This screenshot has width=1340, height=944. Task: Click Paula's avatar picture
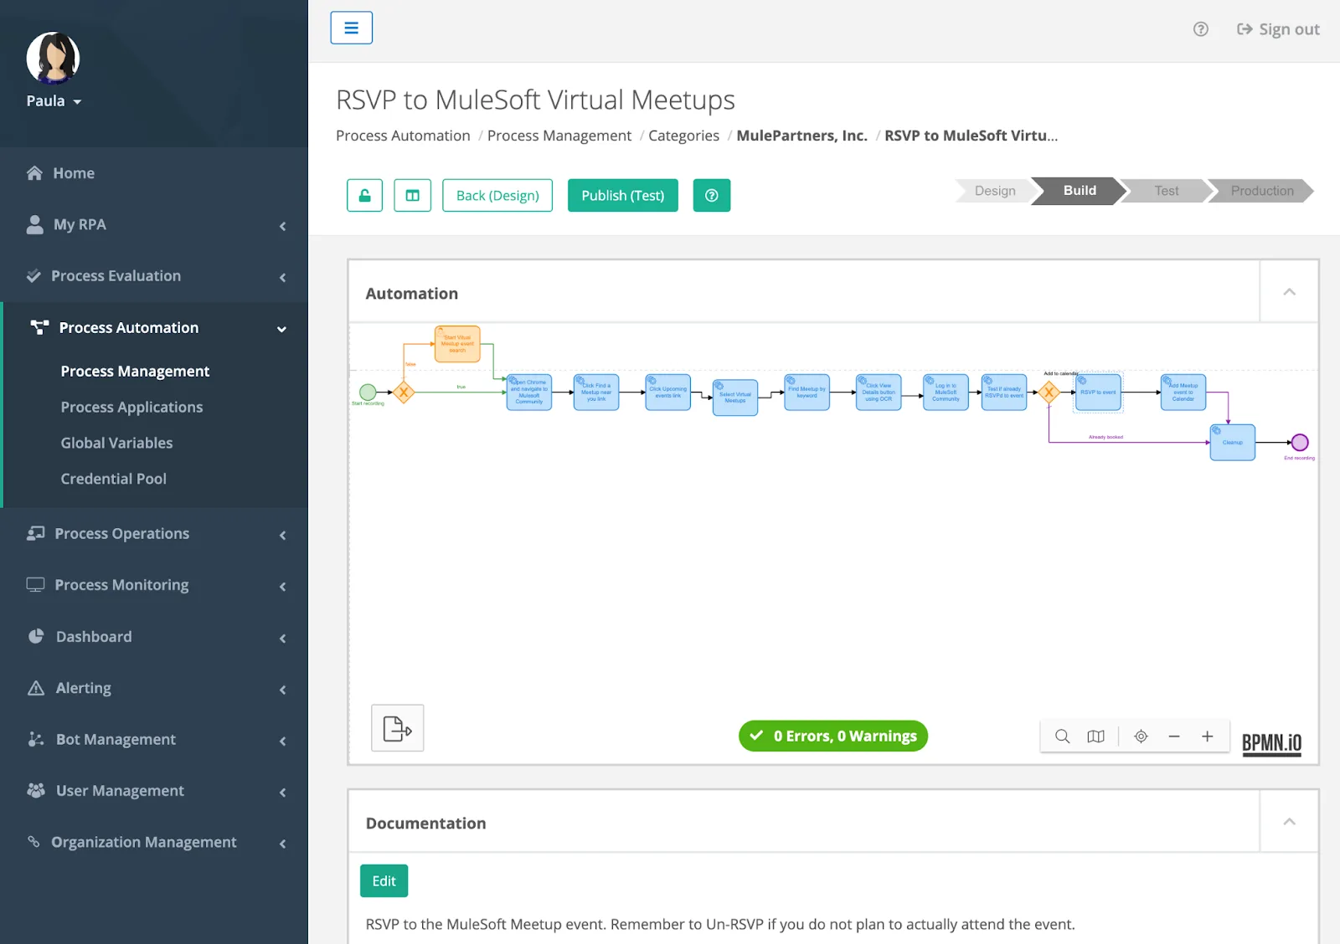(x=53, y=58)
